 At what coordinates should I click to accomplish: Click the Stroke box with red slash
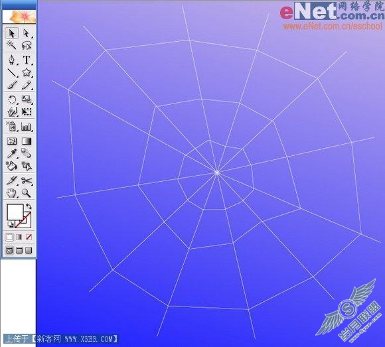point(23,220)
